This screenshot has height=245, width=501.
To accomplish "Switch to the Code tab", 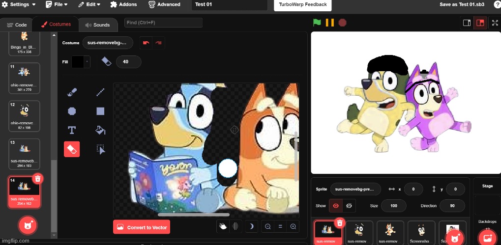I will point(17,25).
